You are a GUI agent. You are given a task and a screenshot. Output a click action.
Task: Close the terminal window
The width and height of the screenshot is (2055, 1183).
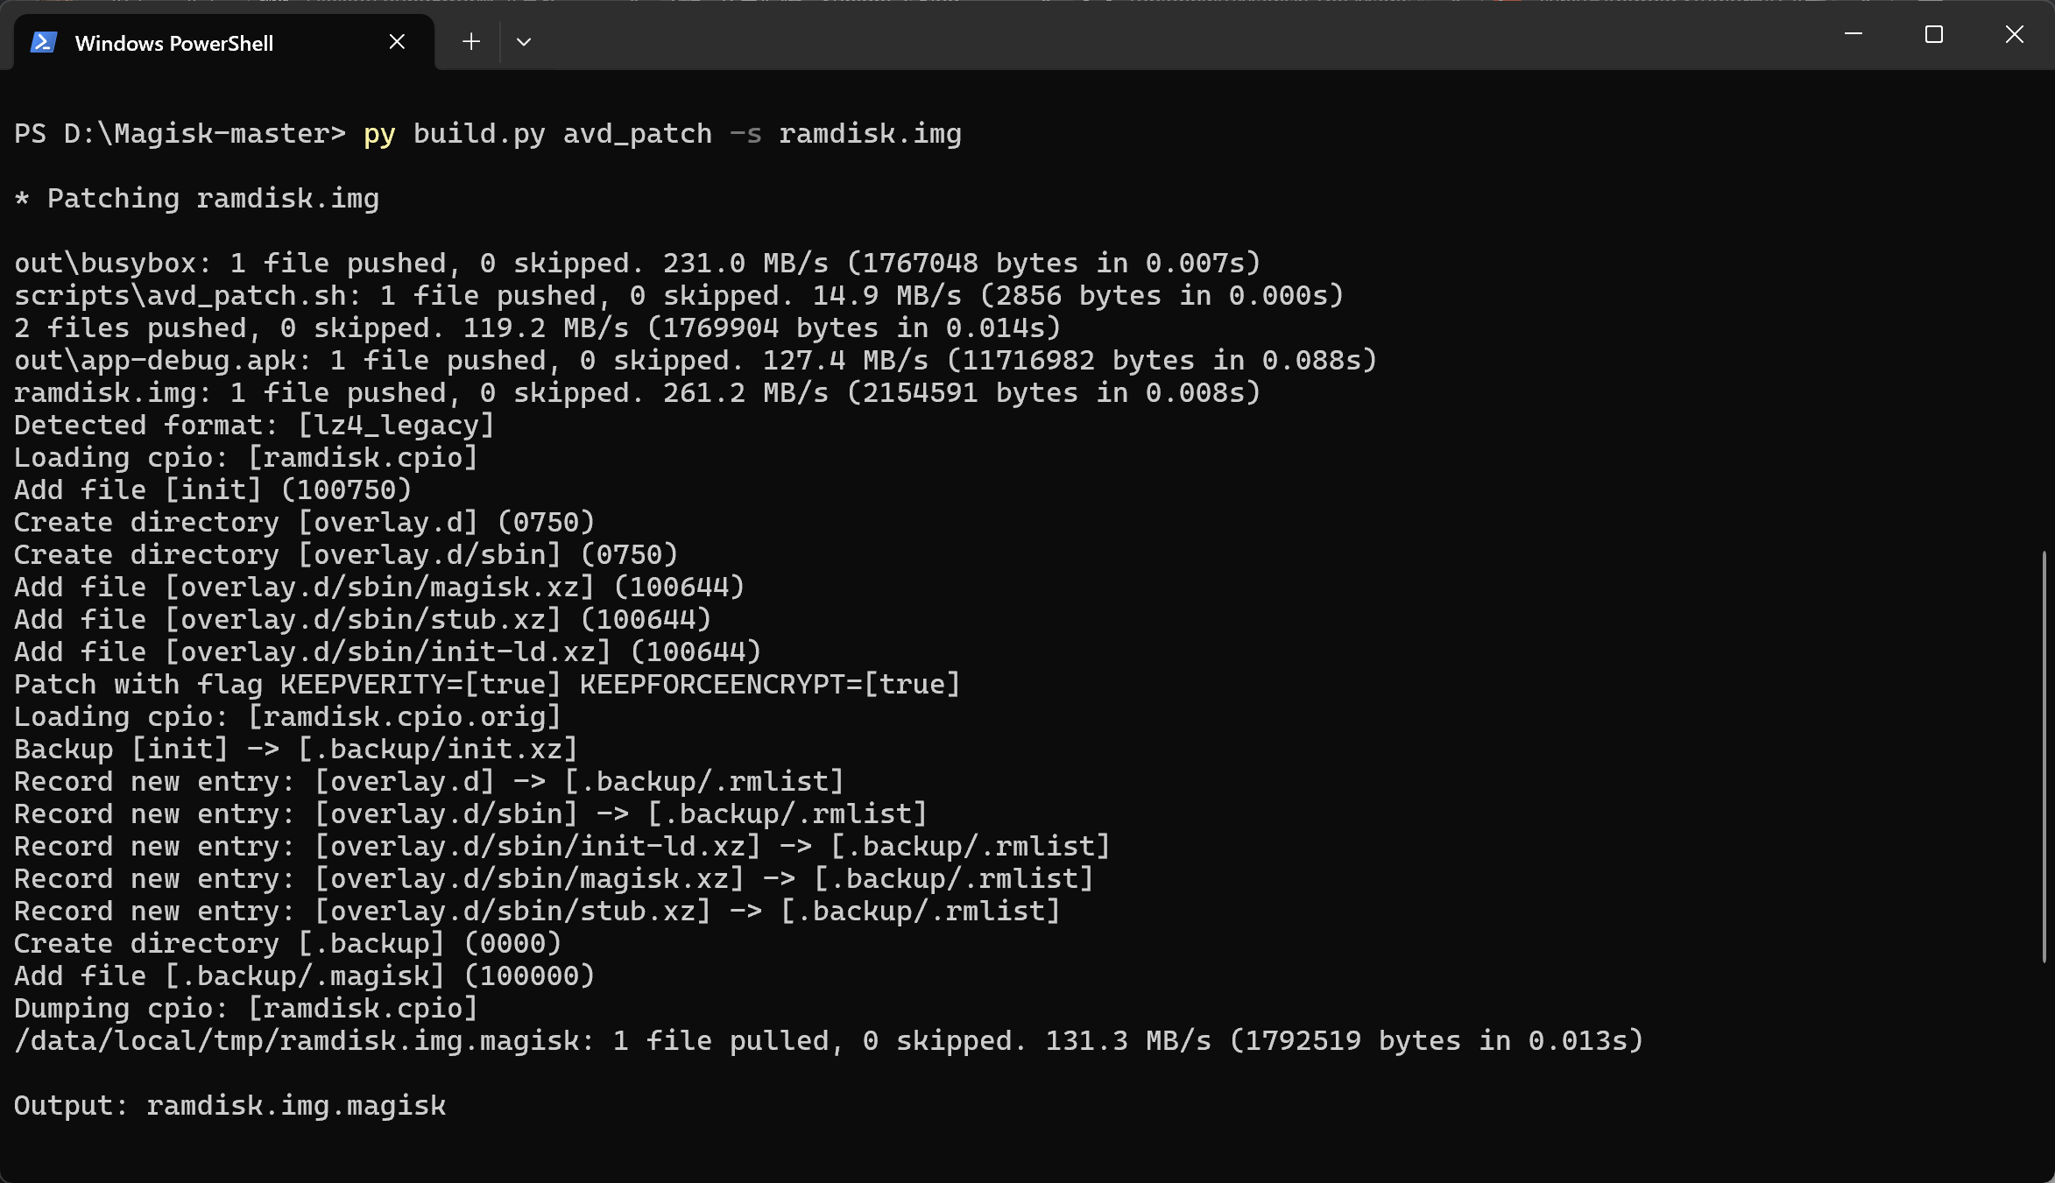pos(2014,34)
